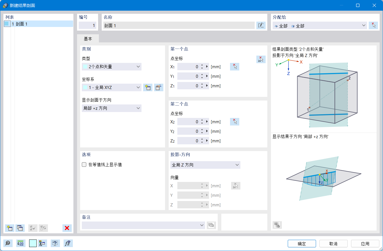This screenshot has width=383, height=251.
Task: Open the rendered model view icon
Action: coord(55,243)
